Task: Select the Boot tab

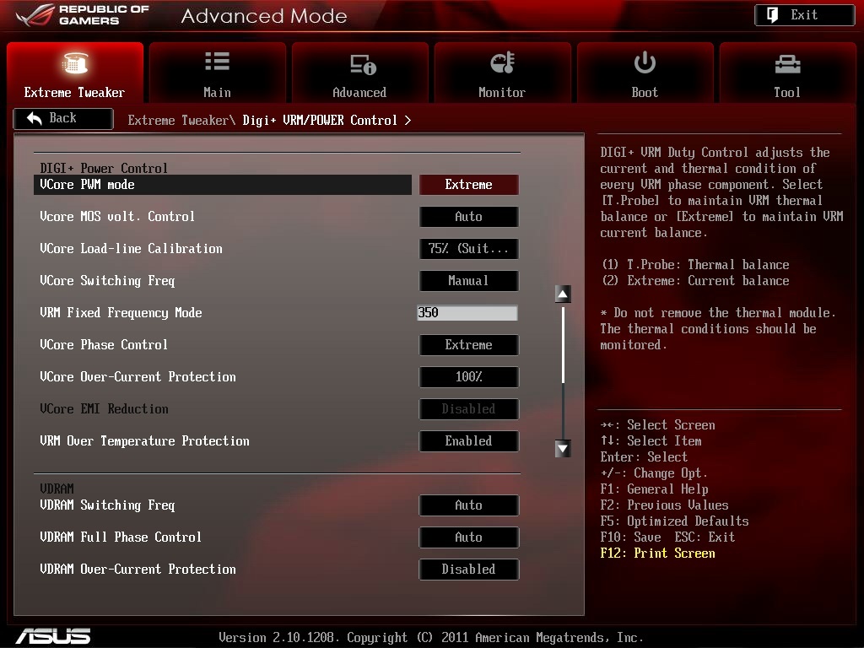Action: coord(645,73)
